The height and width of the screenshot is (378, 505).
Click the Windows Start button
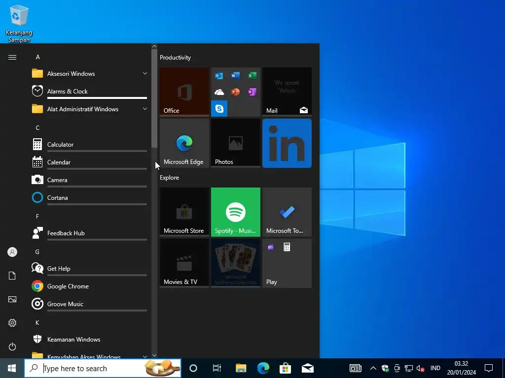tap(12, 368)
